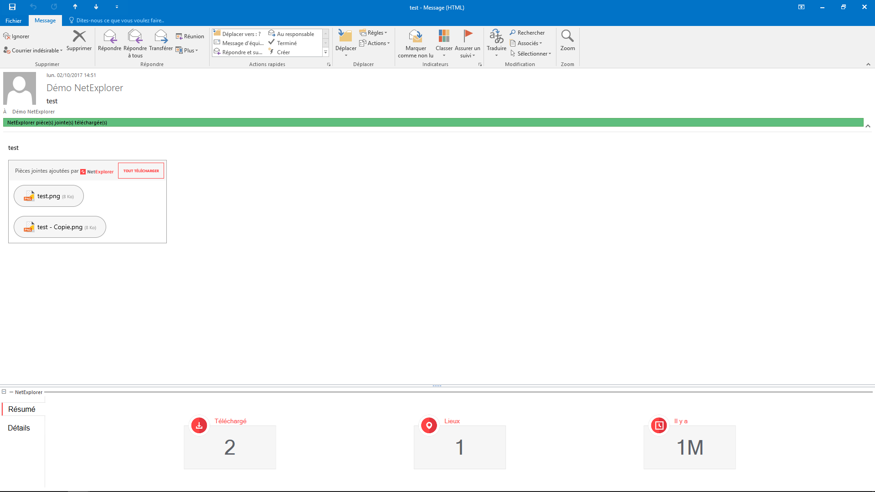The height and width of the screenshot is (492, 875).
Task: Collapse the NetExplorer add-in pane
Action: click(x=4, y=392)
